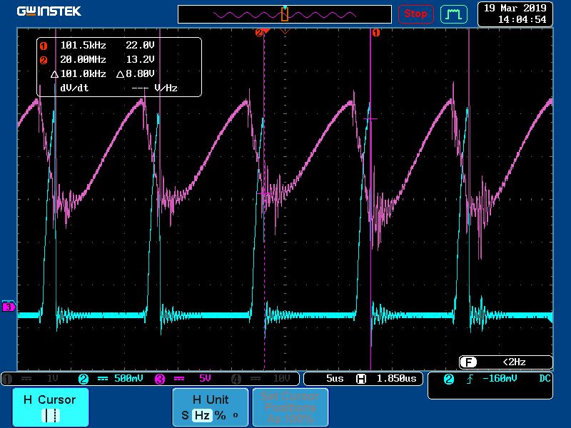571x428 pixels.
Task: Open the H Unit menu button
Action: [211, 407]
